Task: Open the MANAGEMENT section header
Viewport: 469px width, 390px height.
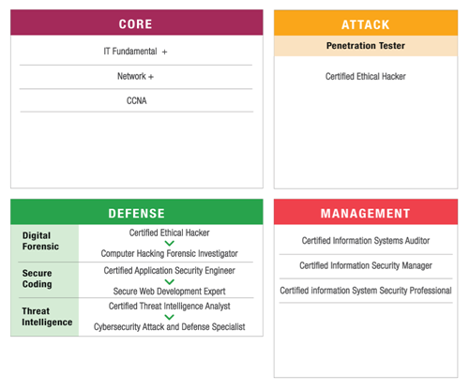Action: [366, 212]
